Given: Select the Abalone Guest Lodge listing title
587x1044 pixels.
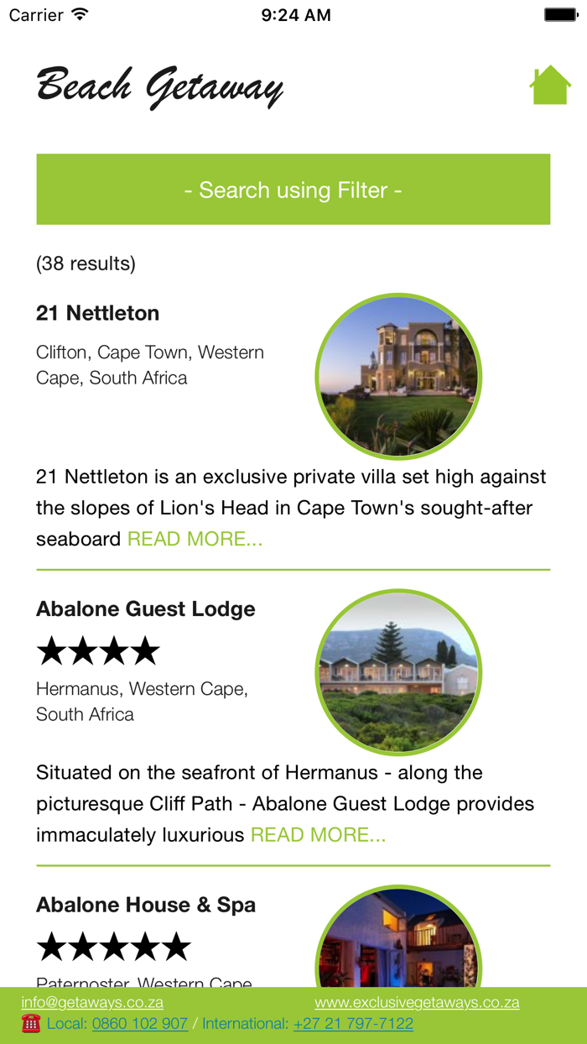Looking at the screenshot, I should (145, 608).
